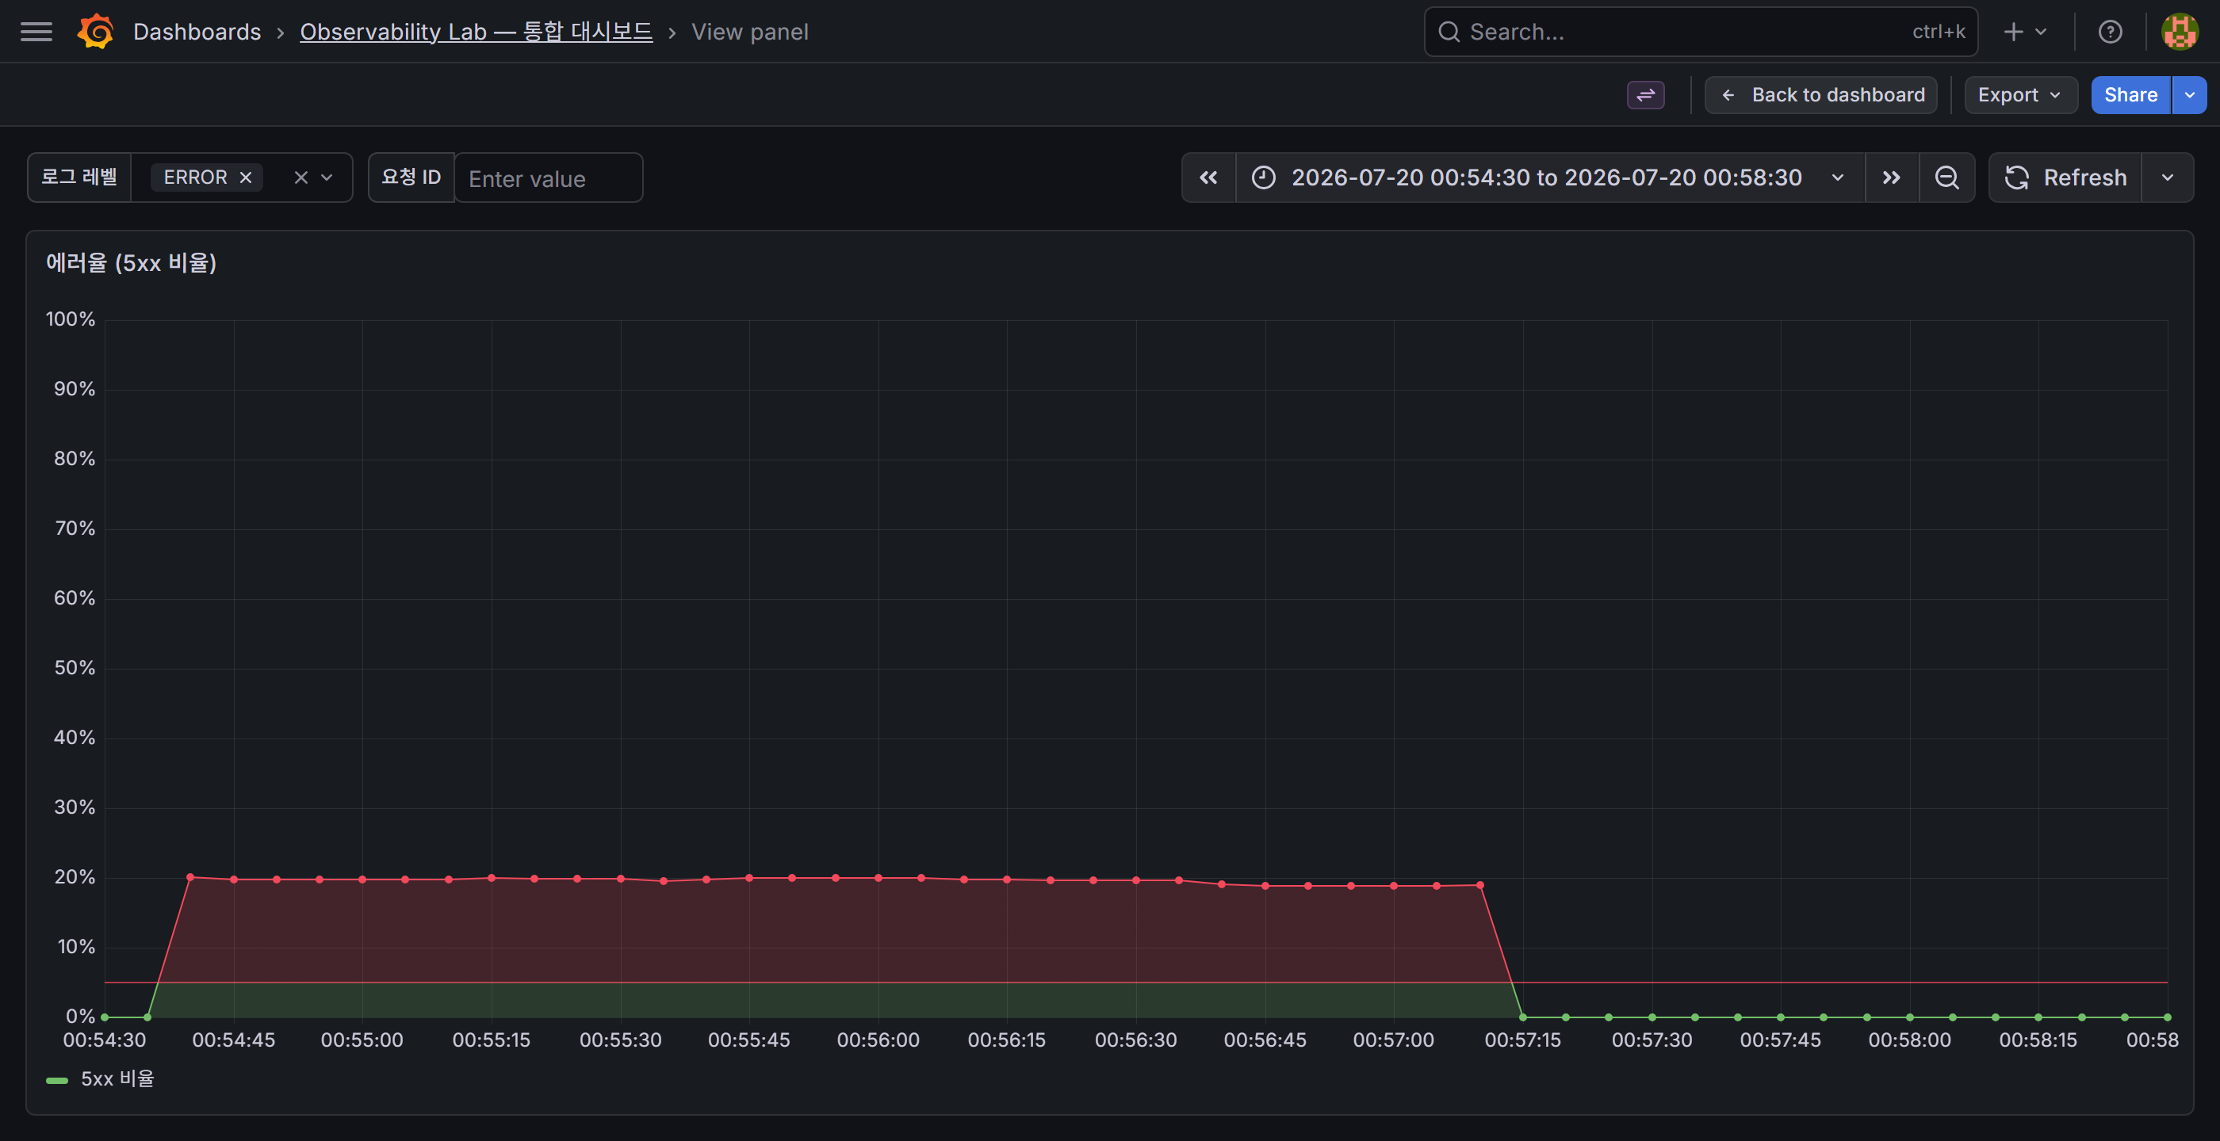Viewport: 2220px width, 1141px height.
Task: Click Back to dashboard button
Action: click(1821, 95)
